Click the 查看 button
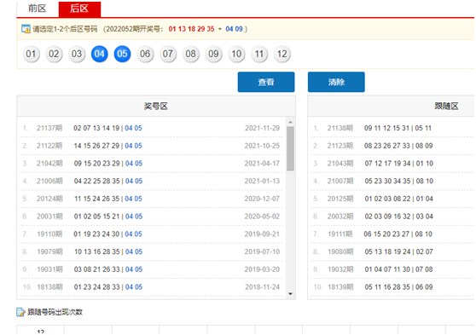 click(x=266, y=82)
